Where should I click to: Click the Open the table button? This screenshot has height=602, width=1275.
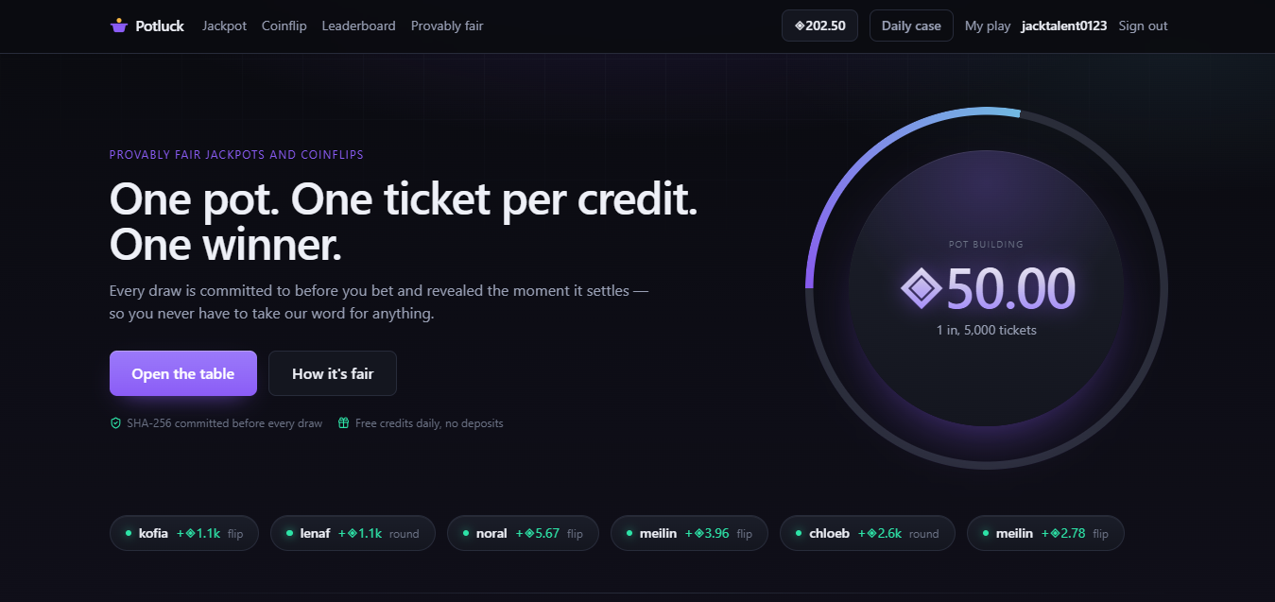tap(183, 373)
